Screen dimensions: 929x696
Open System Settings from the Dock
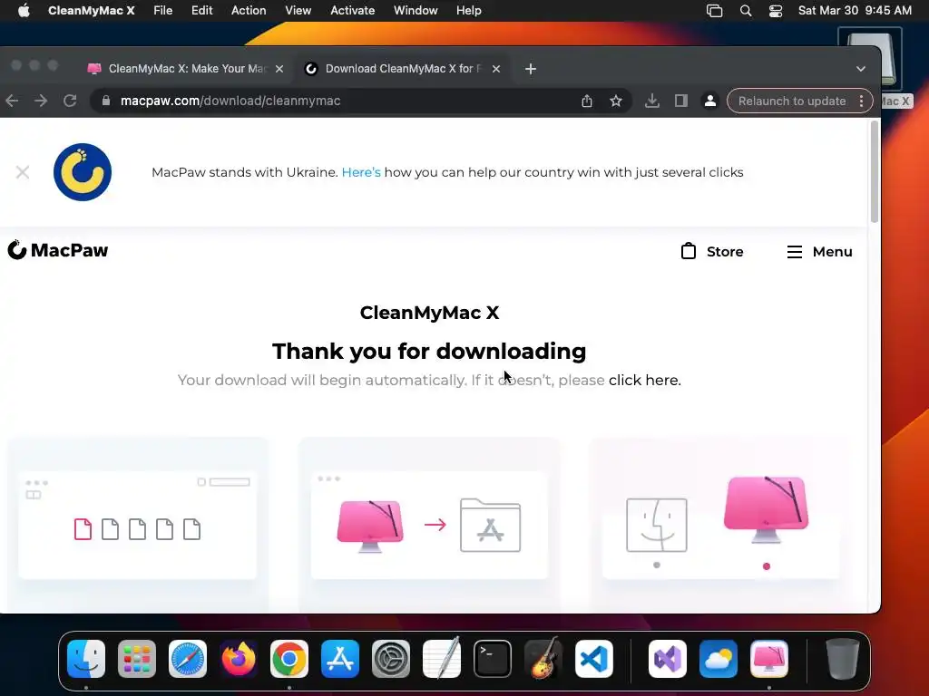coord(391,659)
